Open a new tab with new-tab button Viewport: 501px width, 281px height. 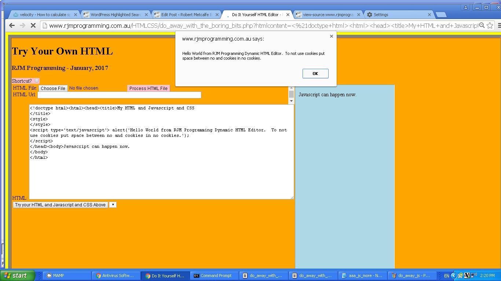(x=441, y=15)
